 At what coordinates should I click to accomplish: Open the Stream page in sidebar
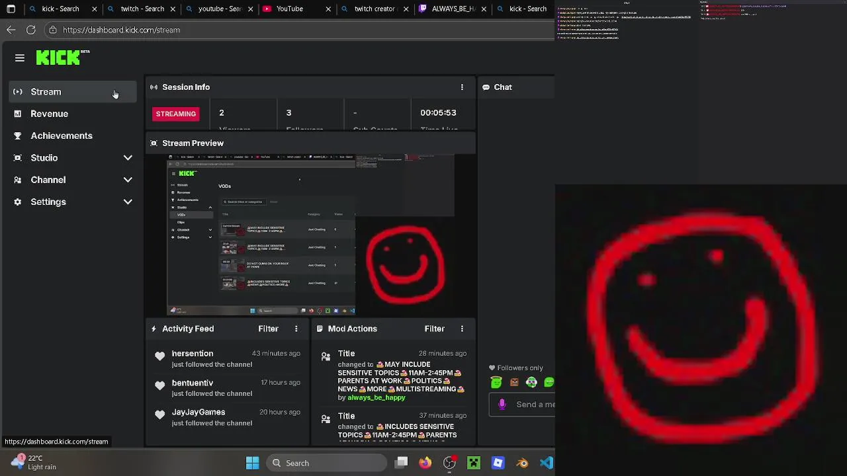[x=73, y=92]
